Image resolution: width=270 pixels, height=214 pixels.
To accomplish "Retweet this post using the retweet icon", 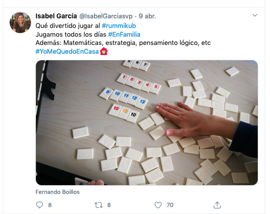I will (99, 204).
